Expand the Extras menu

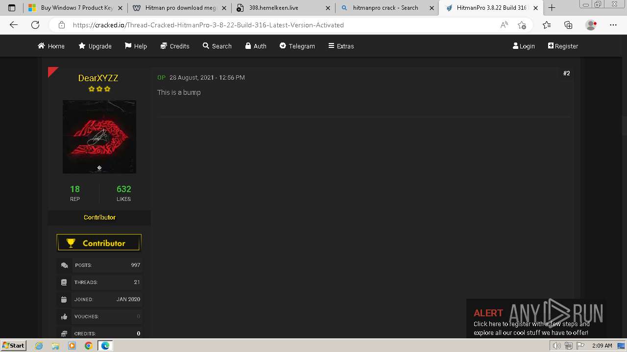pos(341,46)
